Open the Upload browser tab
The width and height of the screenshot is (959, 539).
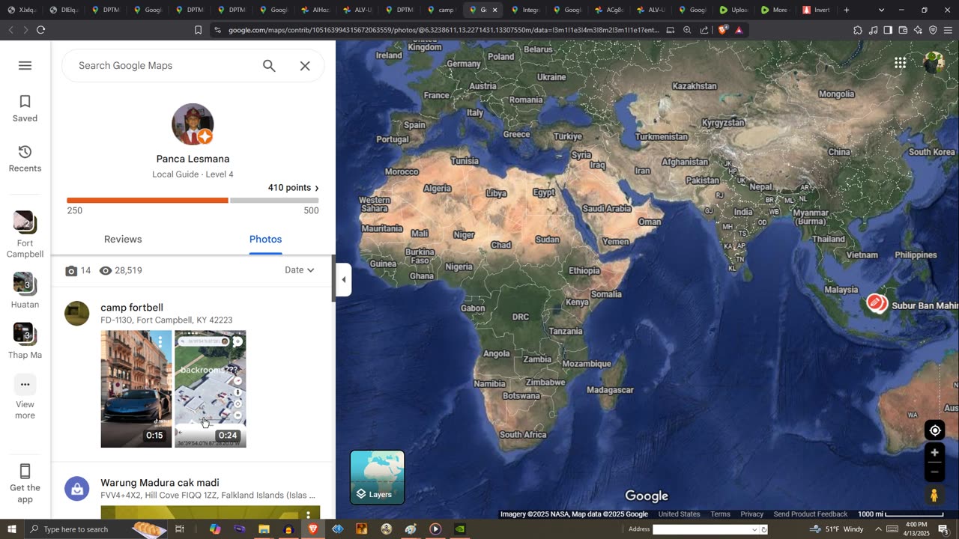[x=733, y=10]
